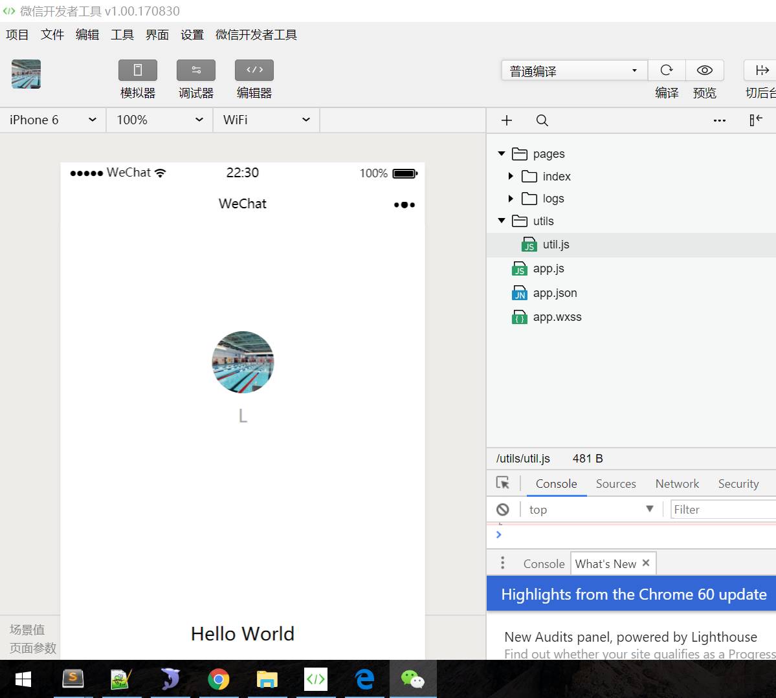Image resolution: width=776 pixels, height=698 pixels.
Task: Switch to the Security devtools tab
Action: pyautogui.click(x=738, y=483)
